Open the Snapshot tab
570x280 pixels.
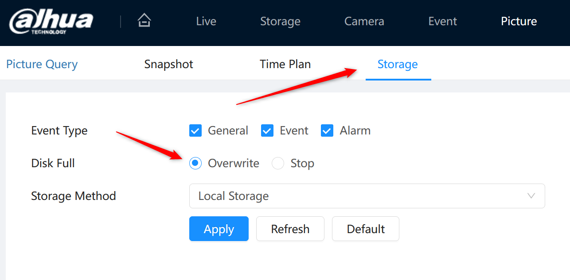[169, 64]
